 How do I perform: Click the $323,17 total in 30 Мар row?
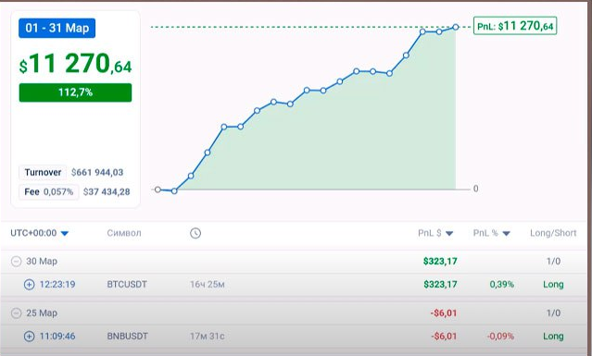tap(440, 261)
